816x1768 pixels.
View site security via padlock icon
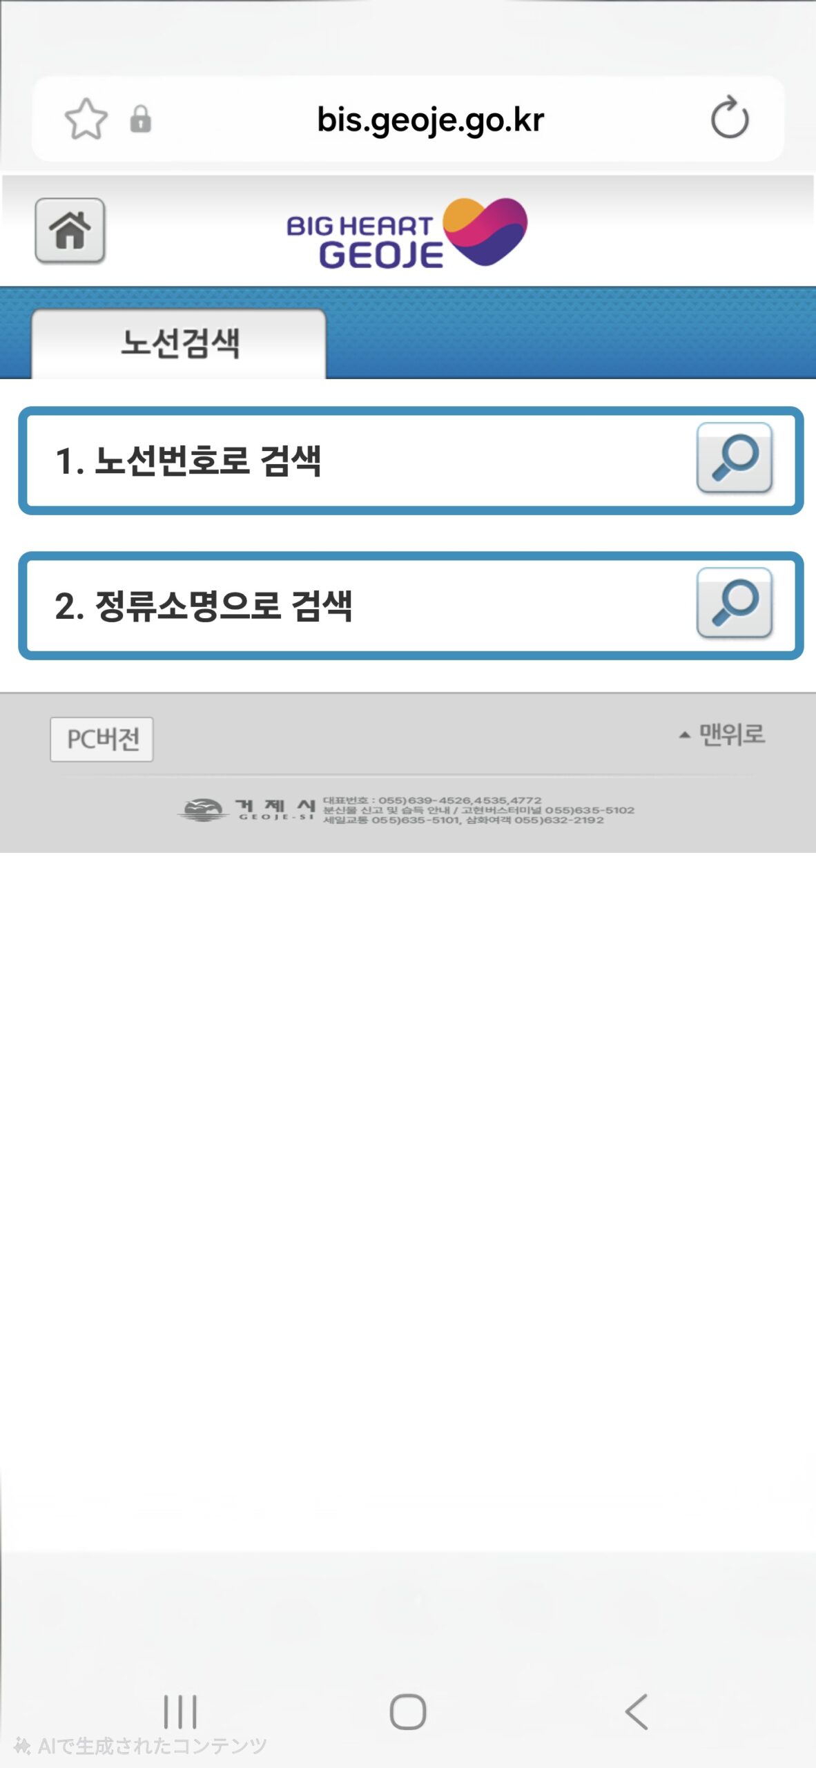pos(140,119)
